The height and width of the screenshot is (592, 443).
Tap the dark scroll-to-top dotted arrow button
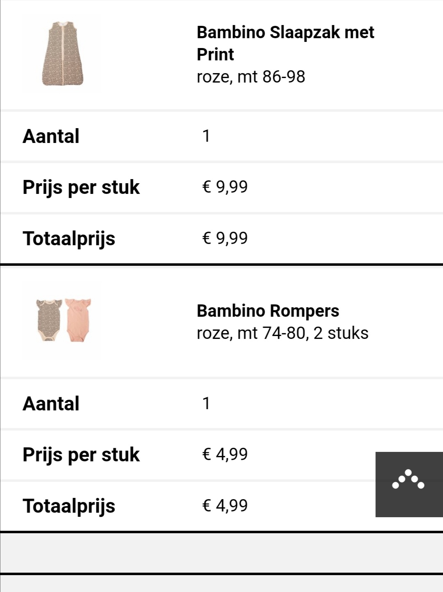tap(409, 484)
